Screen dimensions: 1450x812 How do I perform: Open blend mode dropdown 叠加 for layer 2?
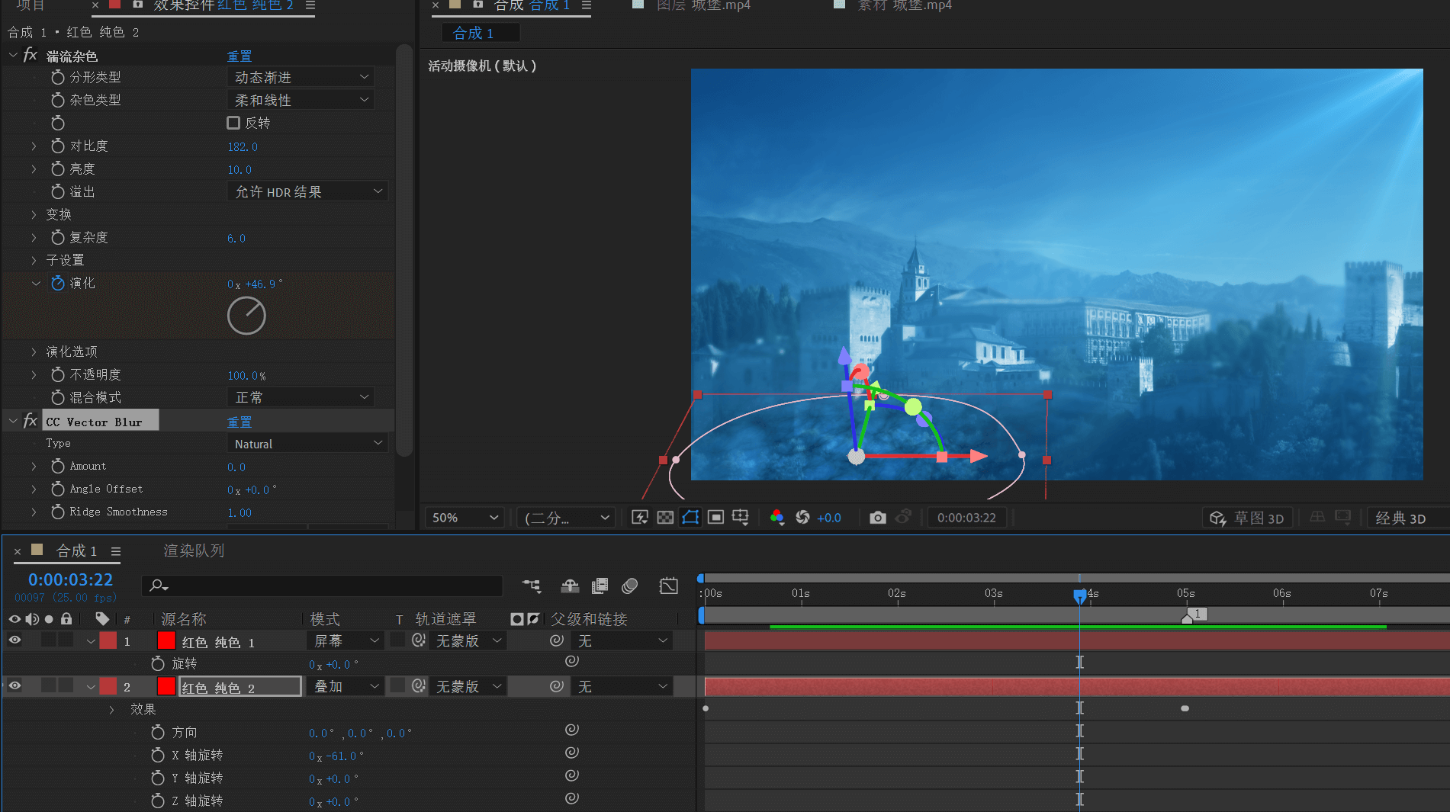(345, 686)
